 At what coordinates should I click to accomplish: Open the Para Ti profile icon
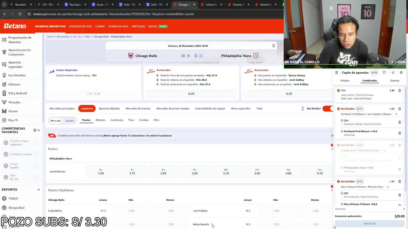point(4,120)
